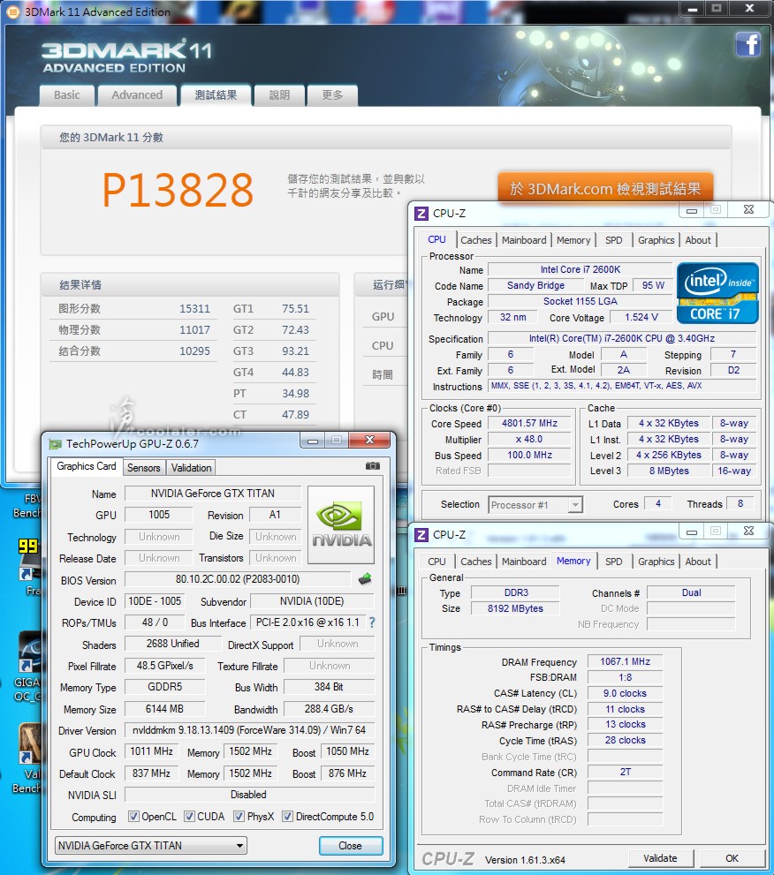Click the Shaders value 2688 Unified

click(x=172, y=644)
